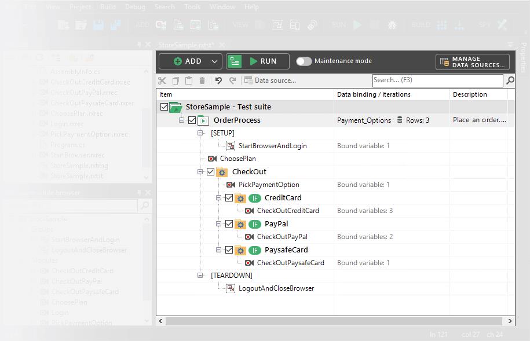
Task: Click the search magnifier icon
Action: pyautogui.click(x=510, y=80)
